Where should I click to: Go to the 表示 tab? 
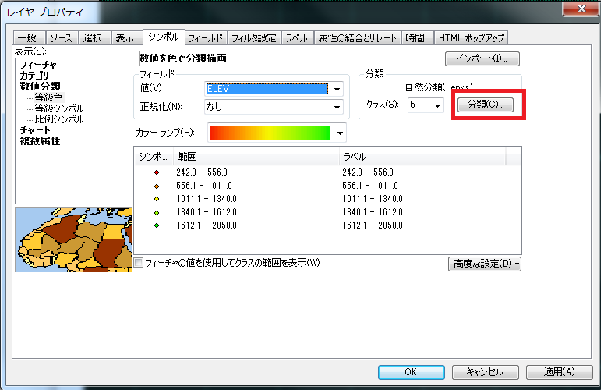tap(127, 37)
